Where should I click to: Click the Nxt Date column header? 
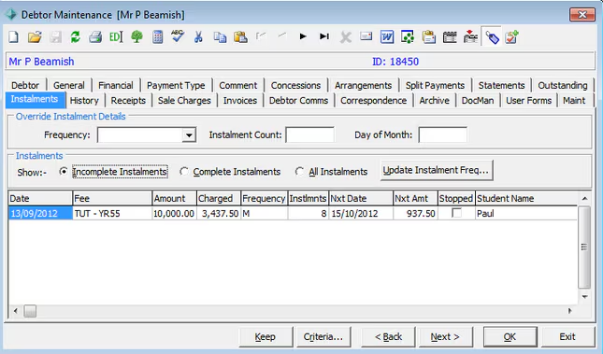361,198
